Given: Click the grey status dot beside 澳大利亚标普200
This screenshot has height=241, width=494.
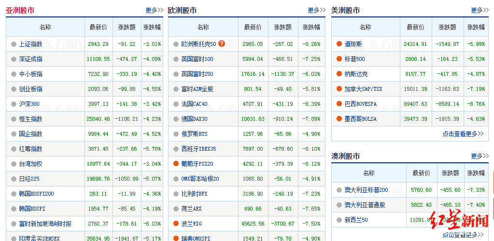Looking at the screenshot, I should 339,190.
